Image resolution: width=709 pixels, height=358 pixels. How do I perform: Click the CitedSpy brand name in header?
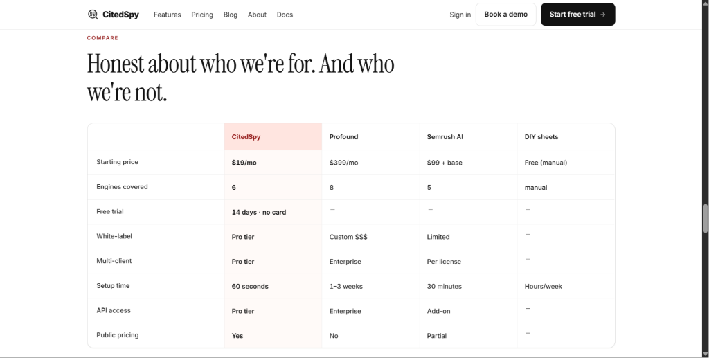click(120, 15)
